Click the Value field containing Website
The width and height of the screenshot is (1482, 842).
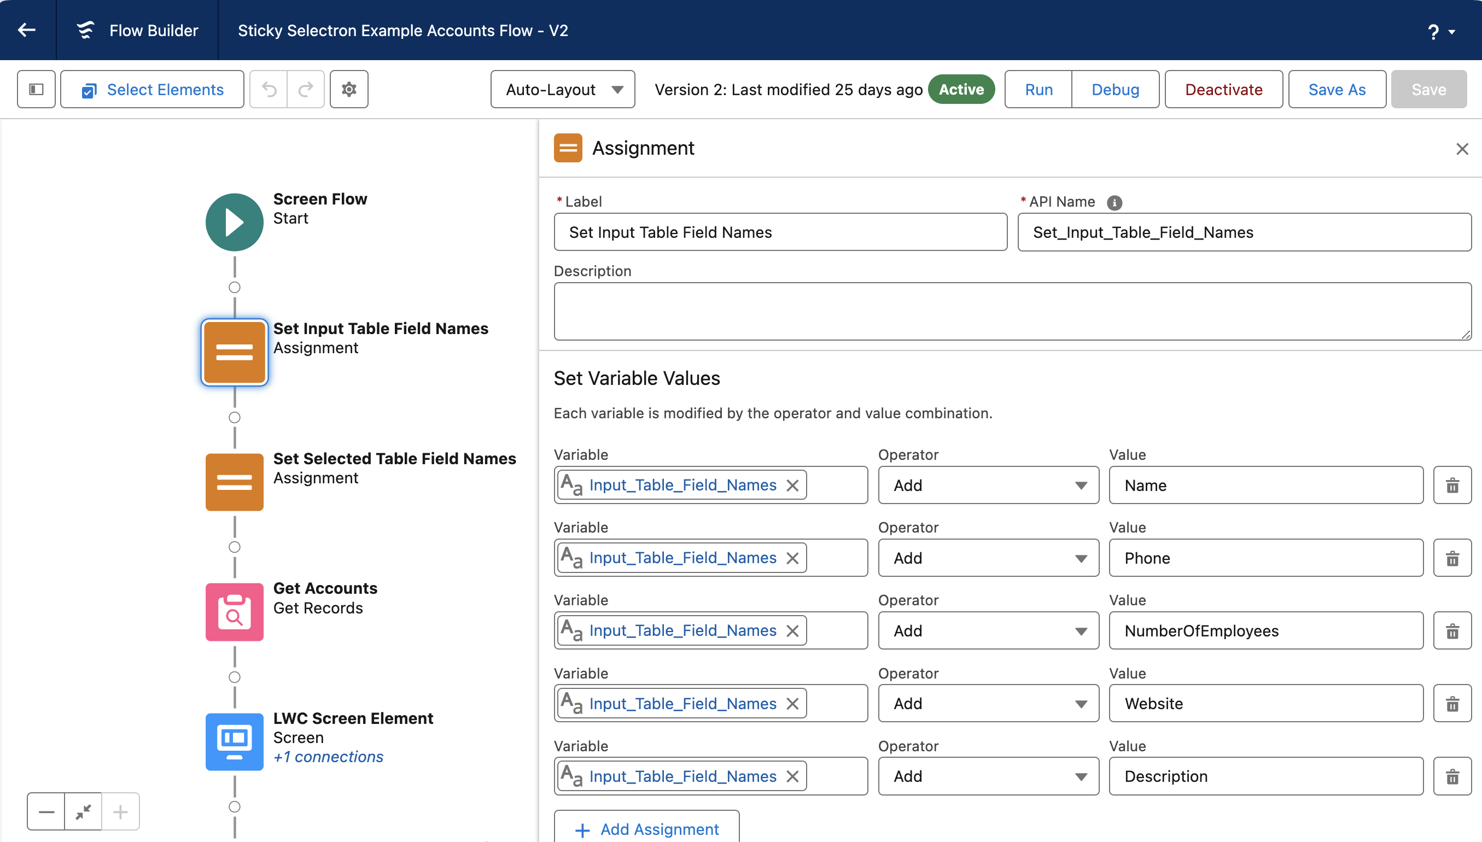click(1266, 704)
